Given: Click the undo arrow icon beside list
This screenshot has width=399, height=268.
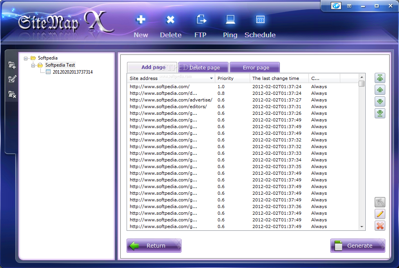Looking at the screenshot, I should pos(380,203).
